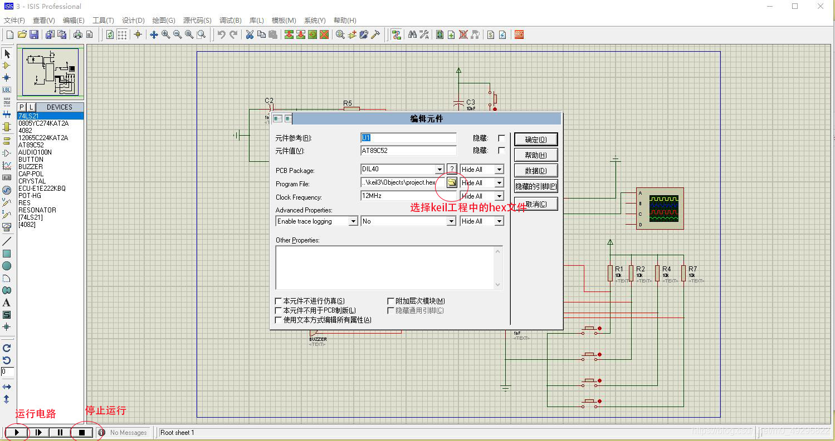
Task: Open the PCB Package DIL40 dropdown
Action: pyautogui.click(x=440, y=169)
